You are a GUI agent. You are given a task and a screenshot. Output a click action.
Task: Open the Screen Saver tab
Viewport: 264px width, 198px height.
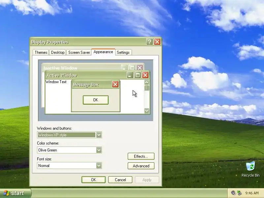click(x=79, y=52)
